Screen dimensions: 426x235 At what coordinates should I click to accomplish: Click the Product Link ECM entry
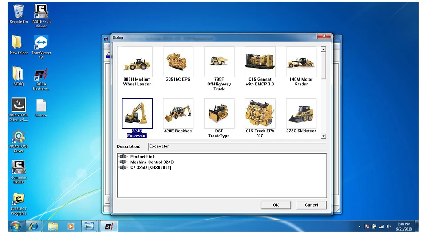point(142,157)
